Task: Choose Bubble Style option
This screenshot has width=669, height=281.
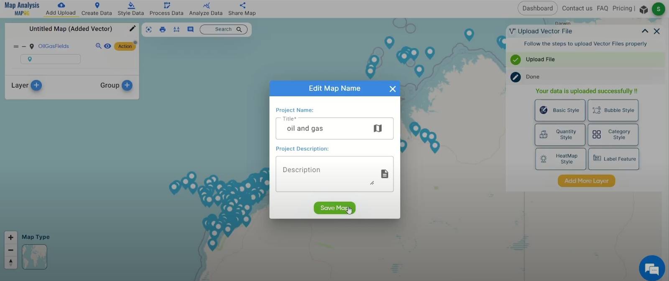Action: (613, 110)
